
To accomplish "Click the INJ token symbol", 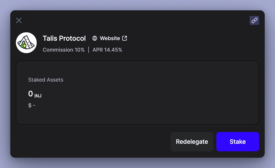I will (38, 96).
